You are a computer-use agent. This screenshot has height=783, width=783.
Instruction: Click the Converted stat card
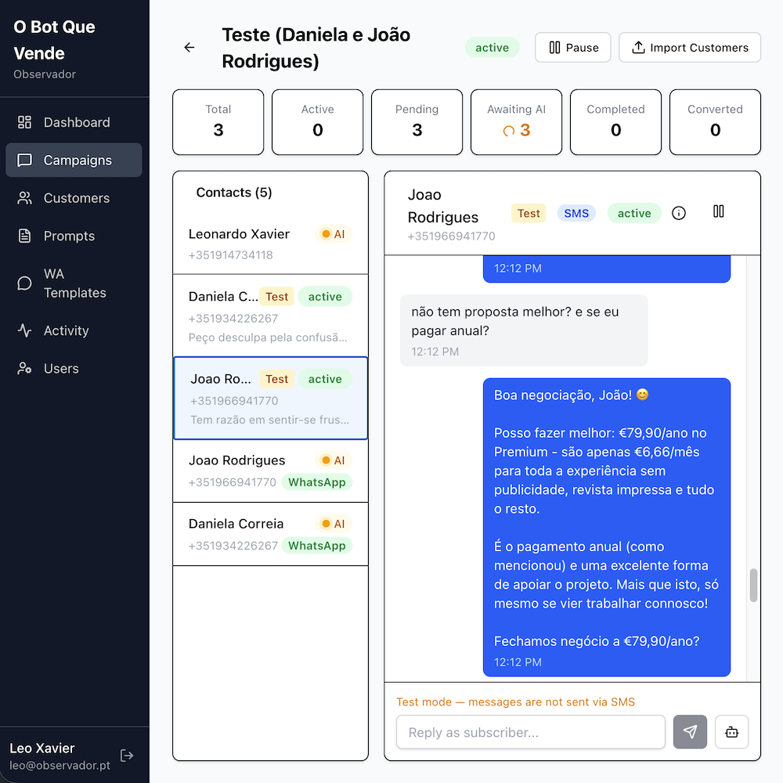(x=715, y=122)
